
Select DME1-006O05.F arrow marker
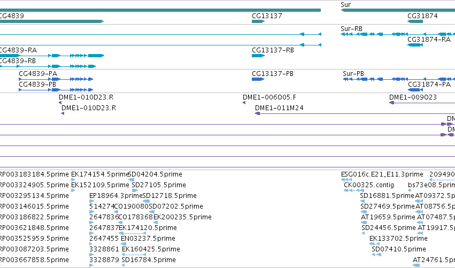244,103
